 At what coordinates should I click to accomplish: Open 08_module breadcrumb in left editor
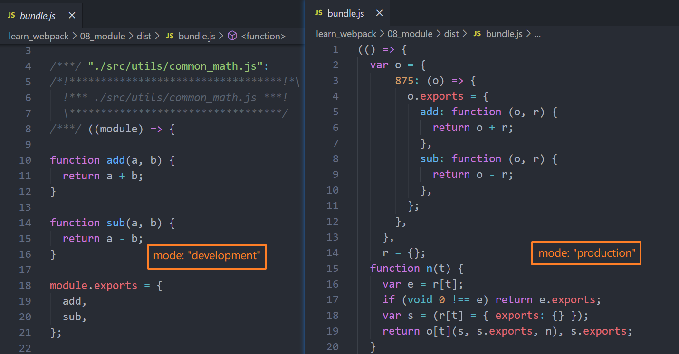pyautogui.click(x=103, y=36)
